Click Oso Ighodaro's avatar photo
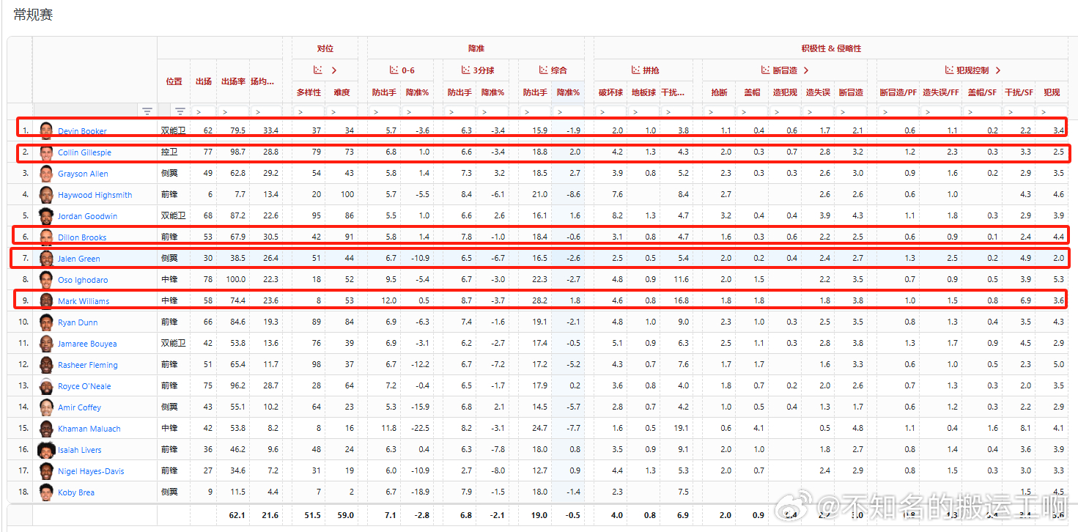This screenshot has height=532, width=1078. [x=47, y=280]
